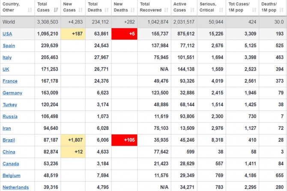The image size is (287, 191).
Task: Select World active cases 2,031,517
Action: pos(184,22)
